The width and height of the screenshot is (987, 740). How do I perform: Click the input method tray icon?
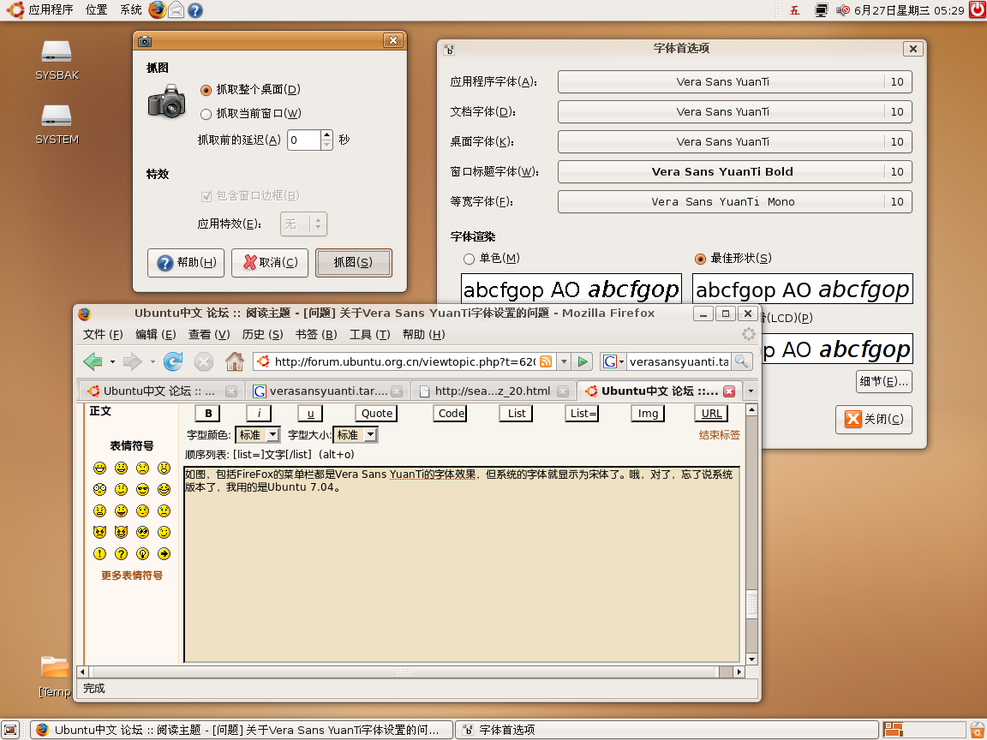pyautogui.click(x=794, y=10)
